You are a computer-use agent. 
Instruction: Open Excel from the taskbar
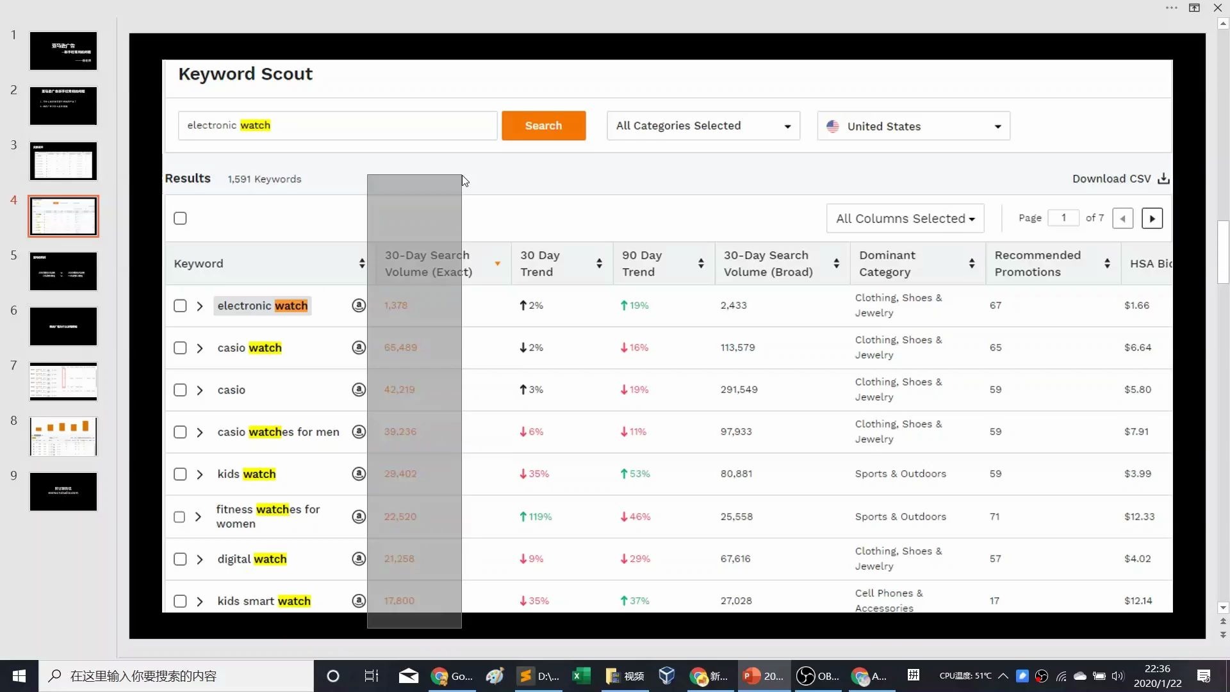581,676
